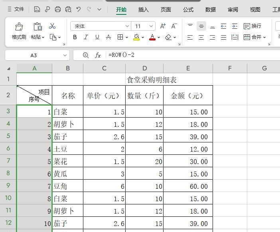Open the font name dropdown (宋体)
280x232 pixels.
[x=127, y=26]
